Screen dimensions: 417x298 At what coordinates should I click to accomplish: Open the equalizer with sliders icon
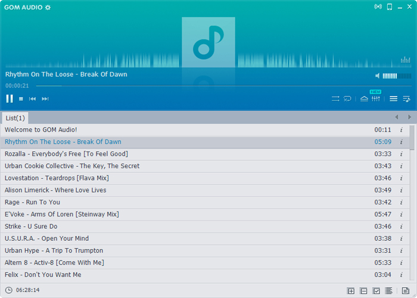pyautogui.click(x=376, y=99)
